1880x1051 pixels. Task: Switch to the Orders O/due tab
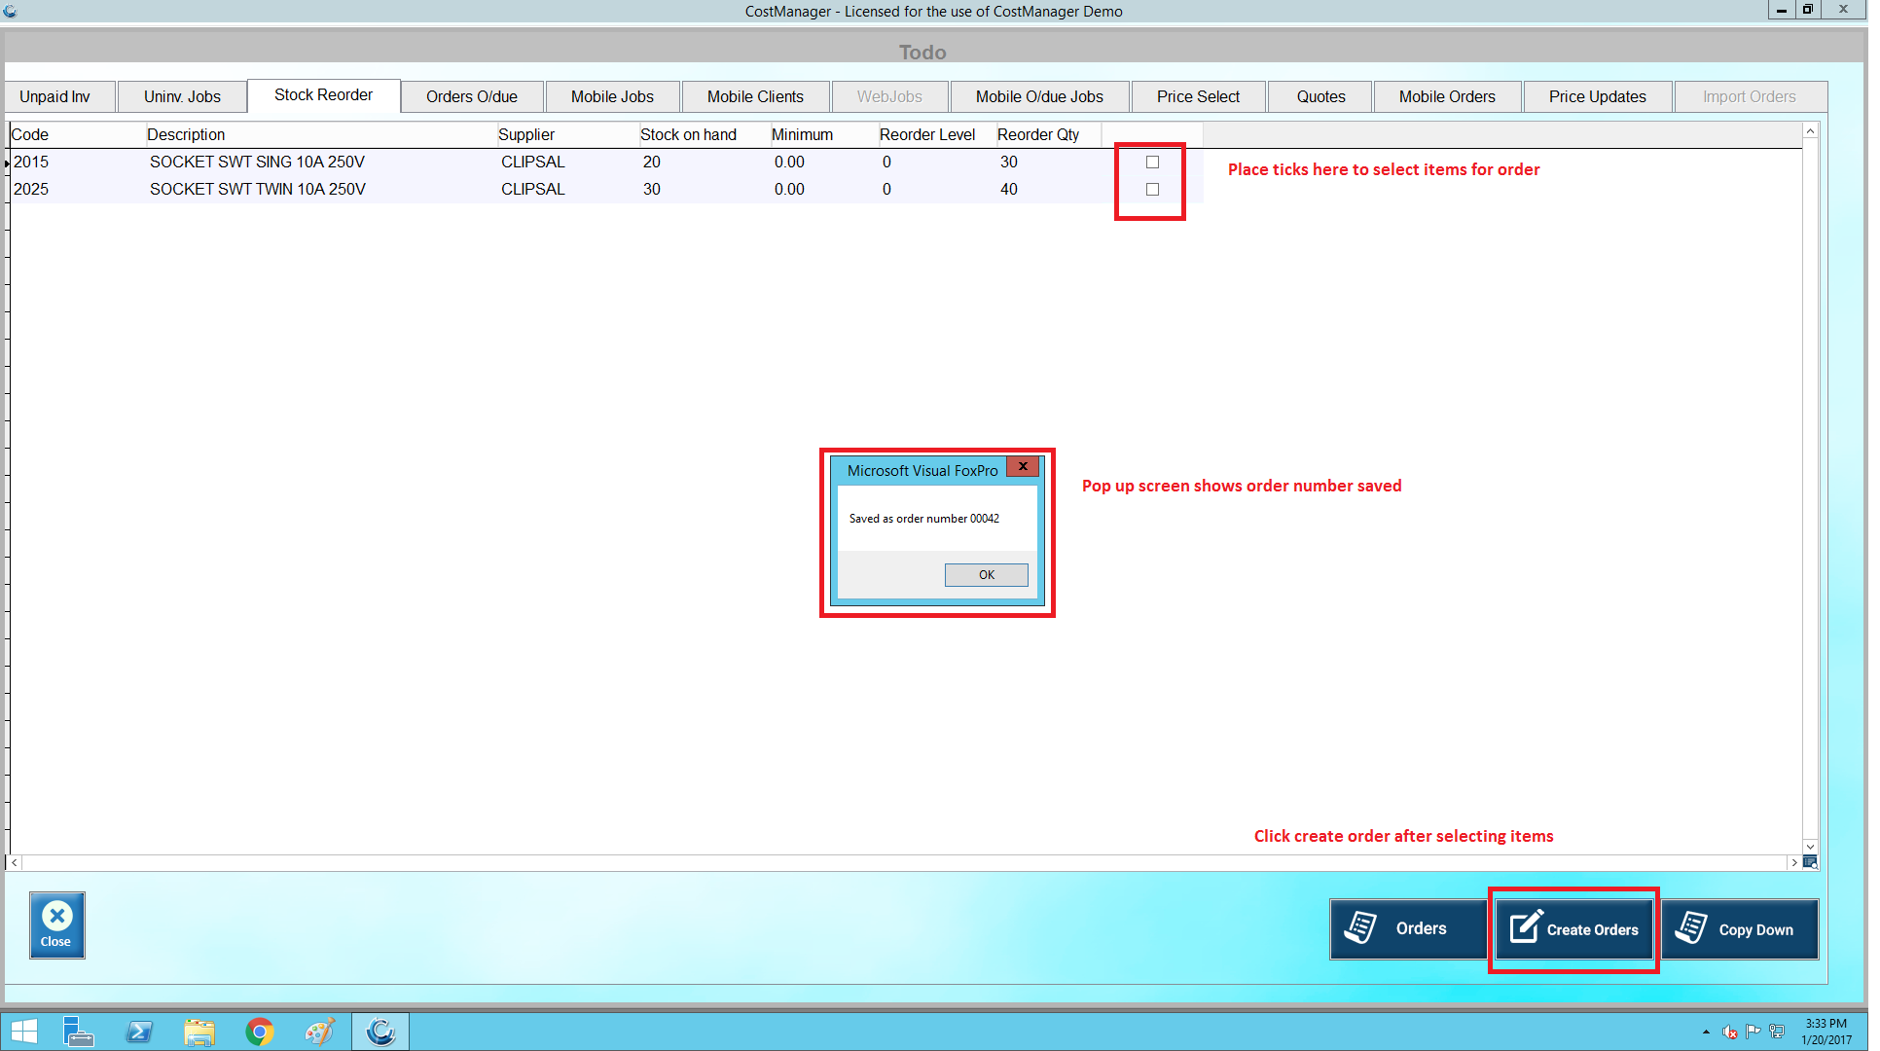tap(471, 97)
